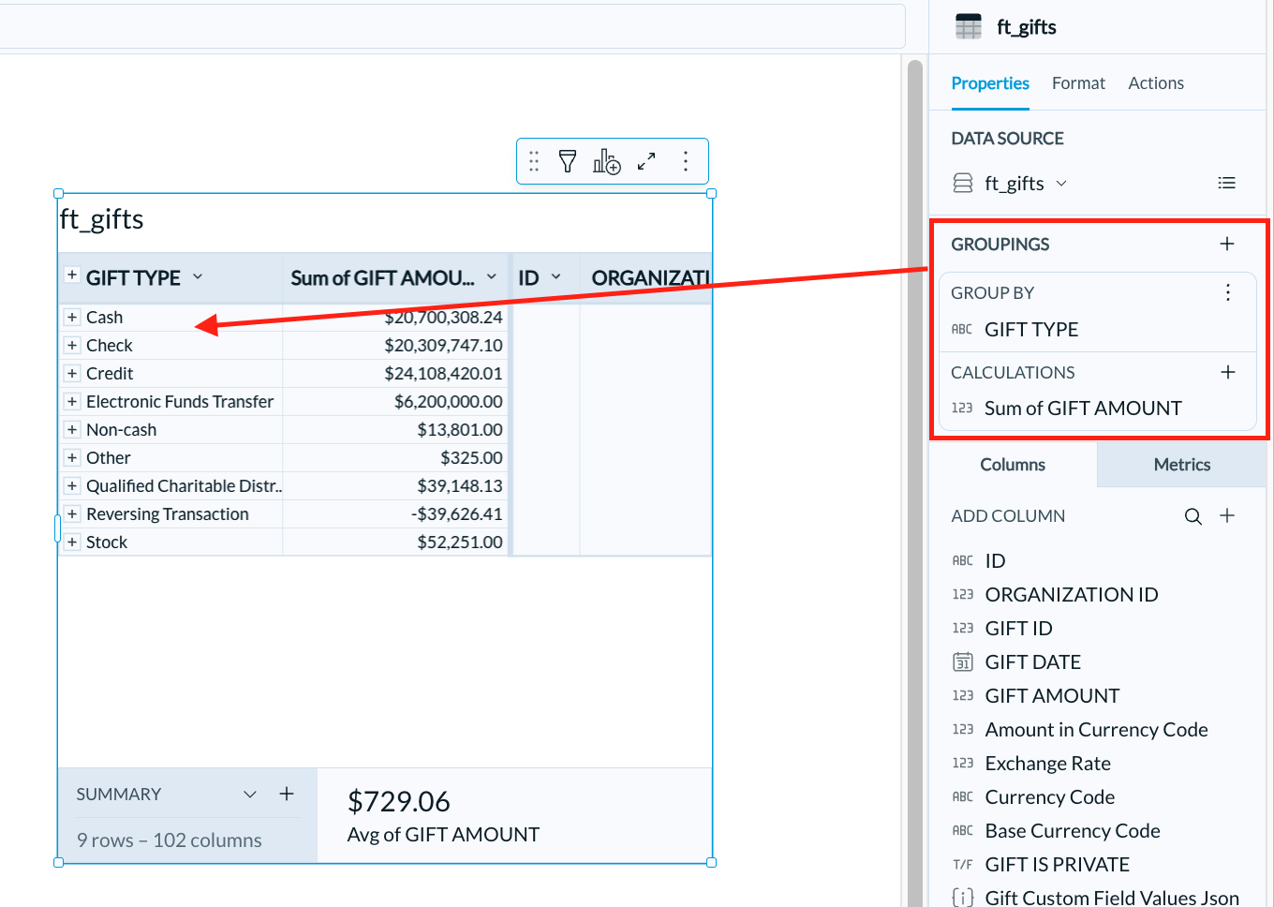This screenshot has height=907, width=1274.
Task: Open the ft_gifts data source dropdown
Action: pos(1061,183)
